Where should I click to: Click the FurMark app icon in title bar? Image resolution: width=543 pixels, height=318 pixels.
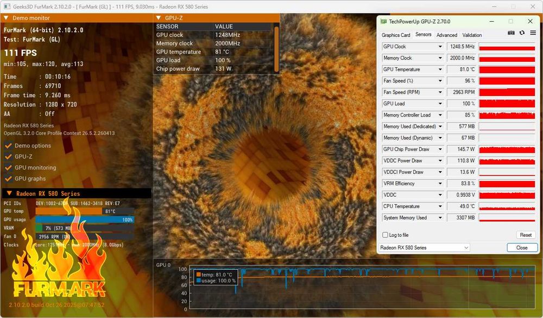[x=7, y=7]
